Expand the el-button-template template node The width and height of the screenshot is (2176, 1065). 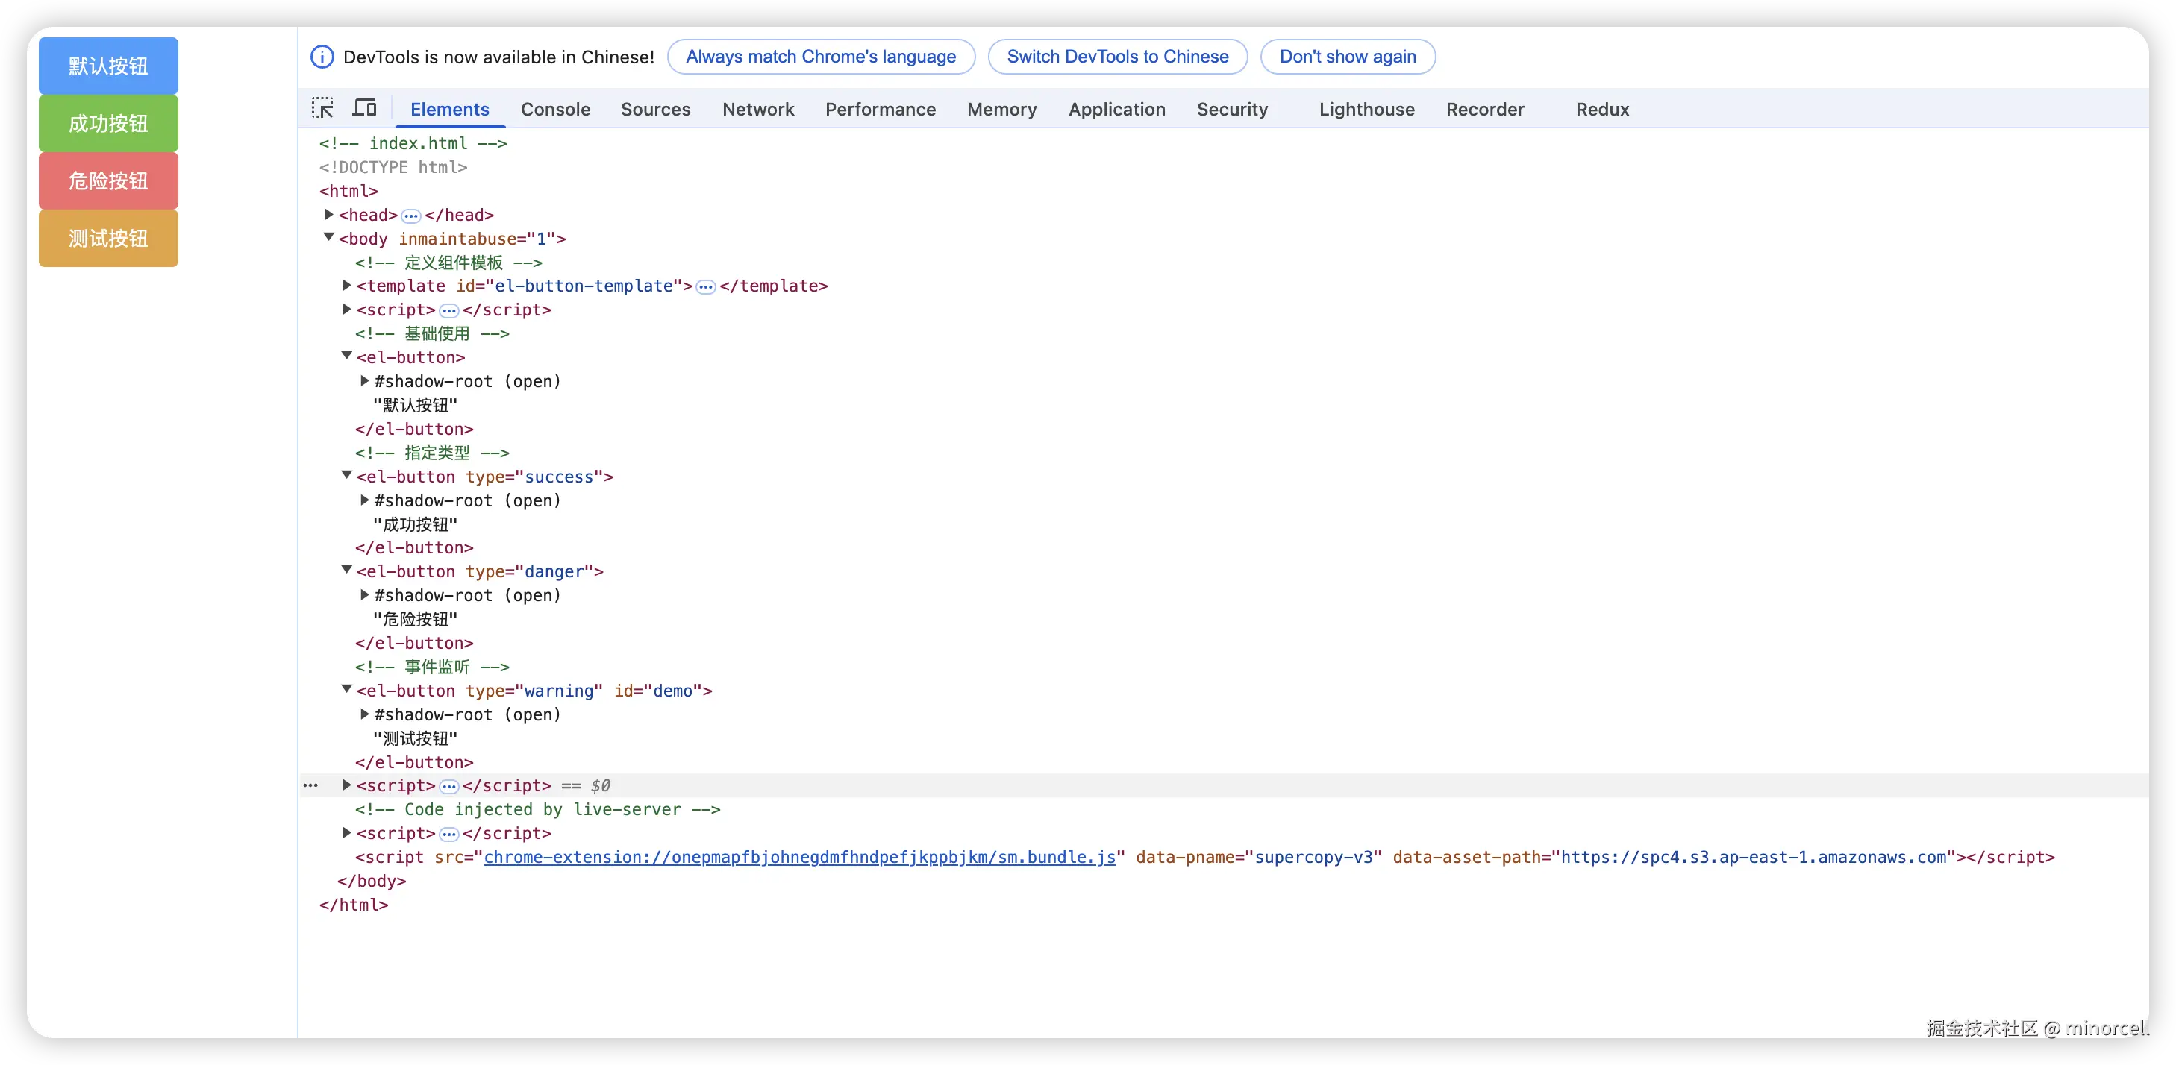click(346, 286)
